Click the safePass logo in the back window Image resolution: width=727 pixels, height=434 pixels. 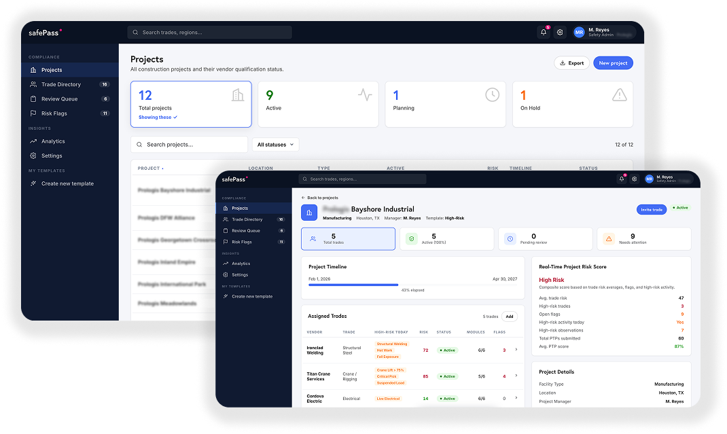(45, 33)
